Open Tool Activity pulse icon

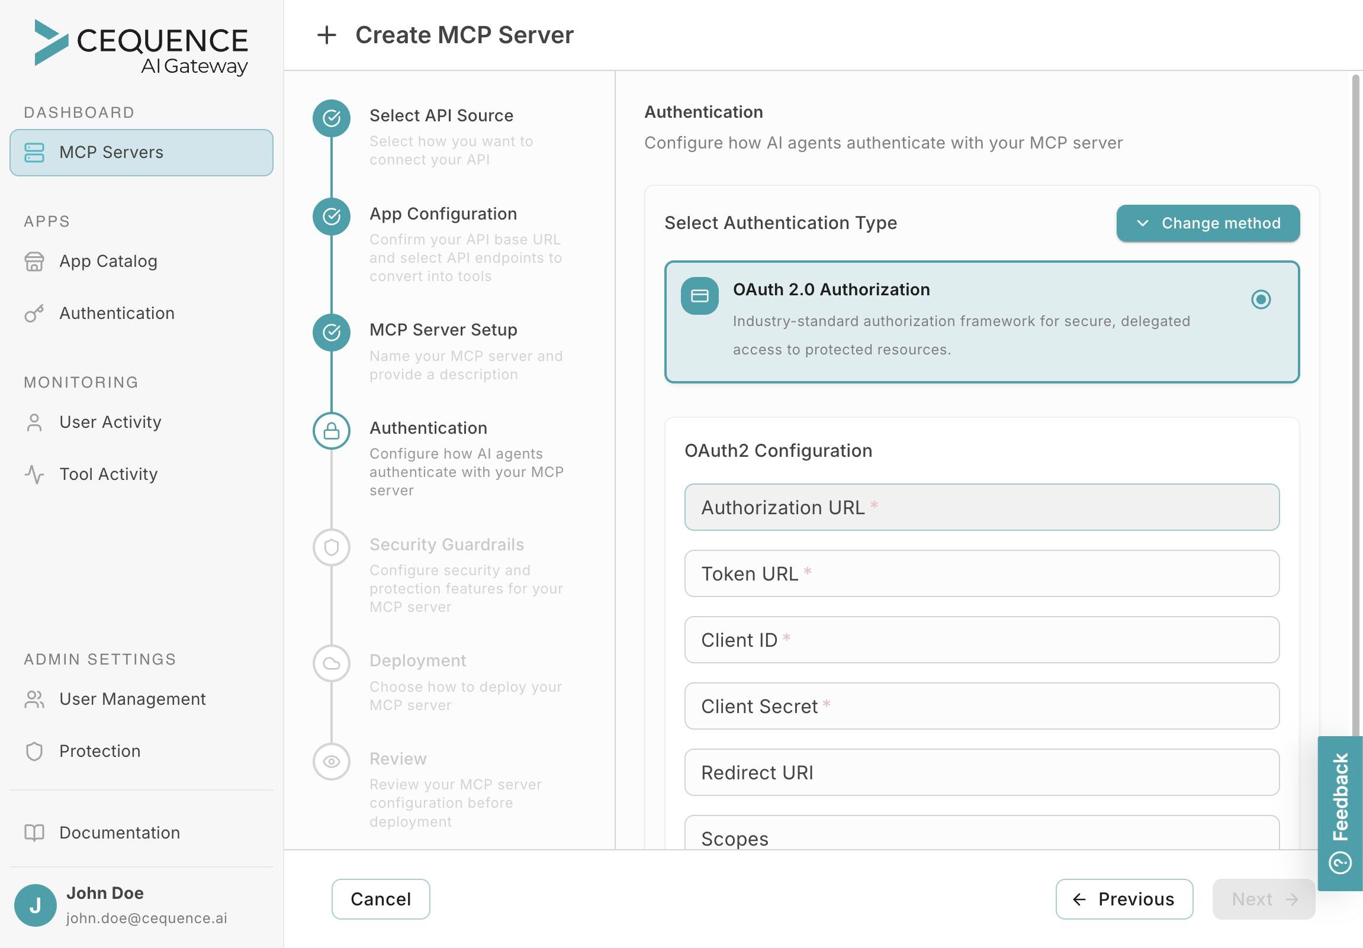point(34,474)
